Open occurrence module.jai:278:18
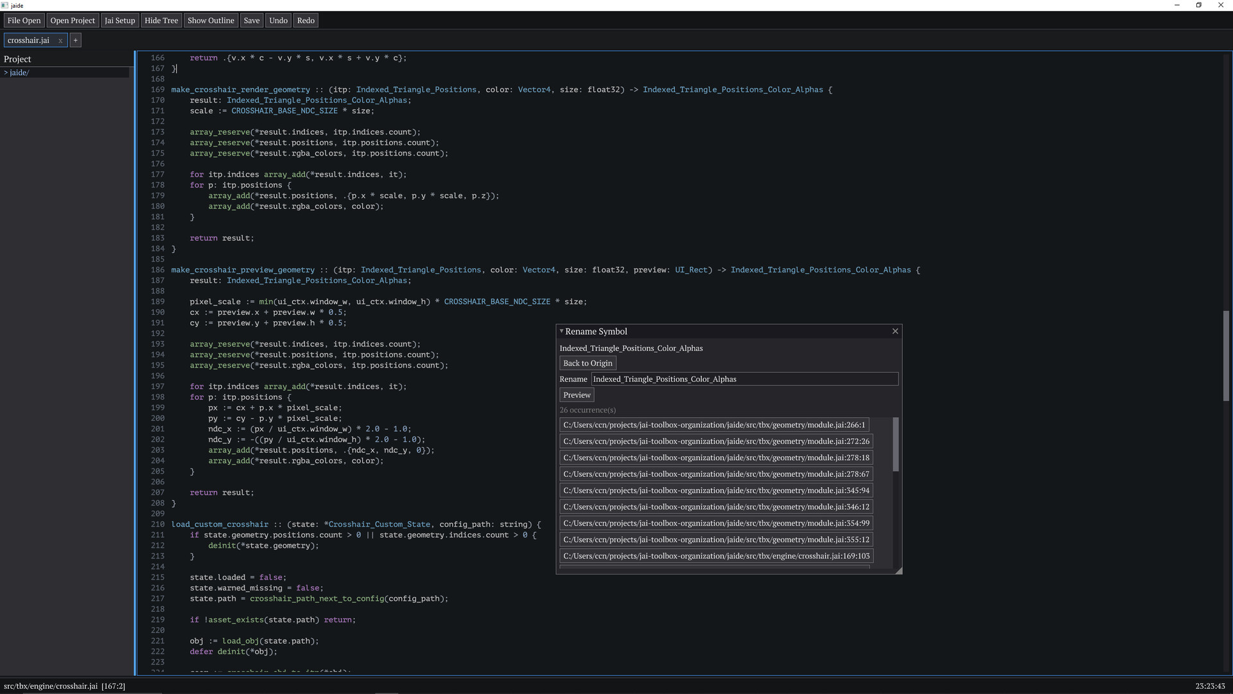Viewport: 1233px width, 694px height. 716,458
